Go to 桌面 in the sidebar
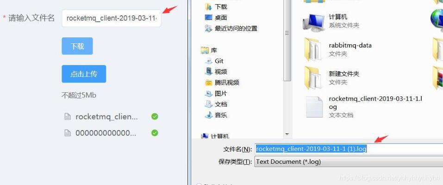Image resolution: width=443 pixels, height=185 pixels. coord(216,18)
